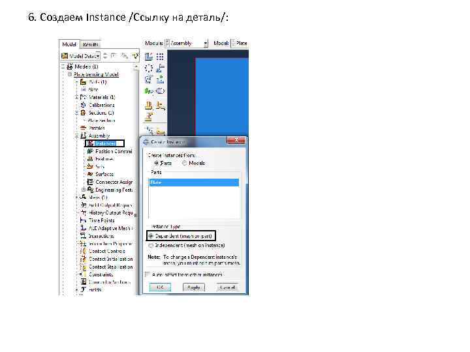This screenshot has width=470, height=352.
Task: Select the Create Cut sweep tool
Action: pos(161,105)
